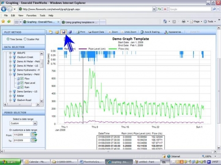Viewport: 221px width, 165px height.
Task: Expand the Edelair tree node
Action: pos(10,96)
